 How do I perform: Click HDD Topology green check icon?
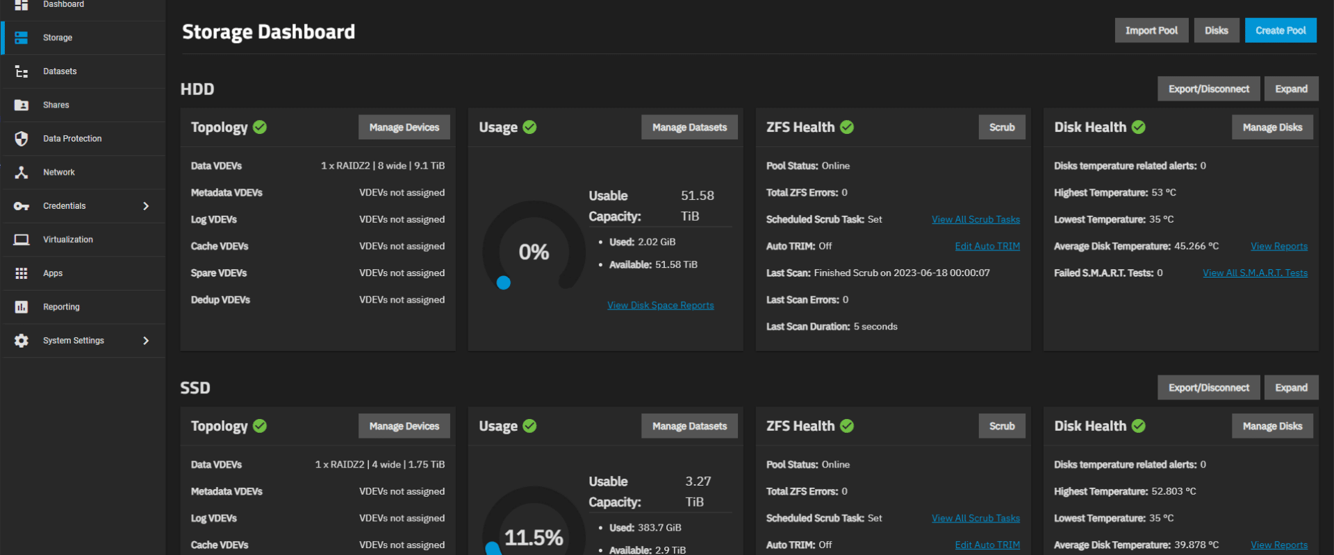pyautogui.click(x=260, y=127)
